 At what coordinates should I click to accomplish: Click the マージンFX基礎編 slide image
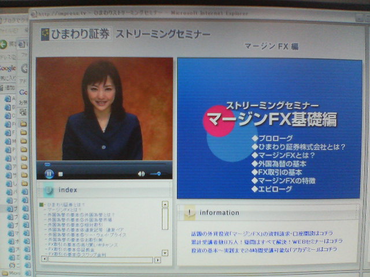[x=269, y=128]
